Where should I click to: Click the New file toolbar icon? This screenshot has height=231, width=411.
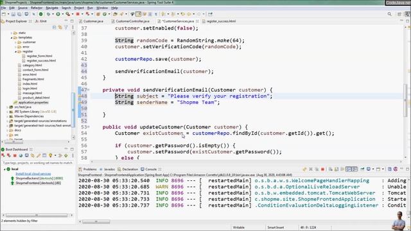pyautogui.click(x=4, y=14)
